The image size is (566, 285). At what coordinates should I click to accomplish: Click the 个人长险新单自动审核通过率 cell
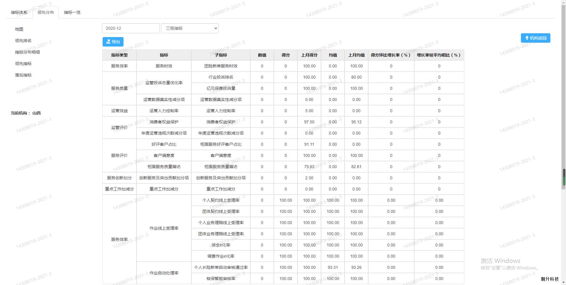click(x=221, y=267)
